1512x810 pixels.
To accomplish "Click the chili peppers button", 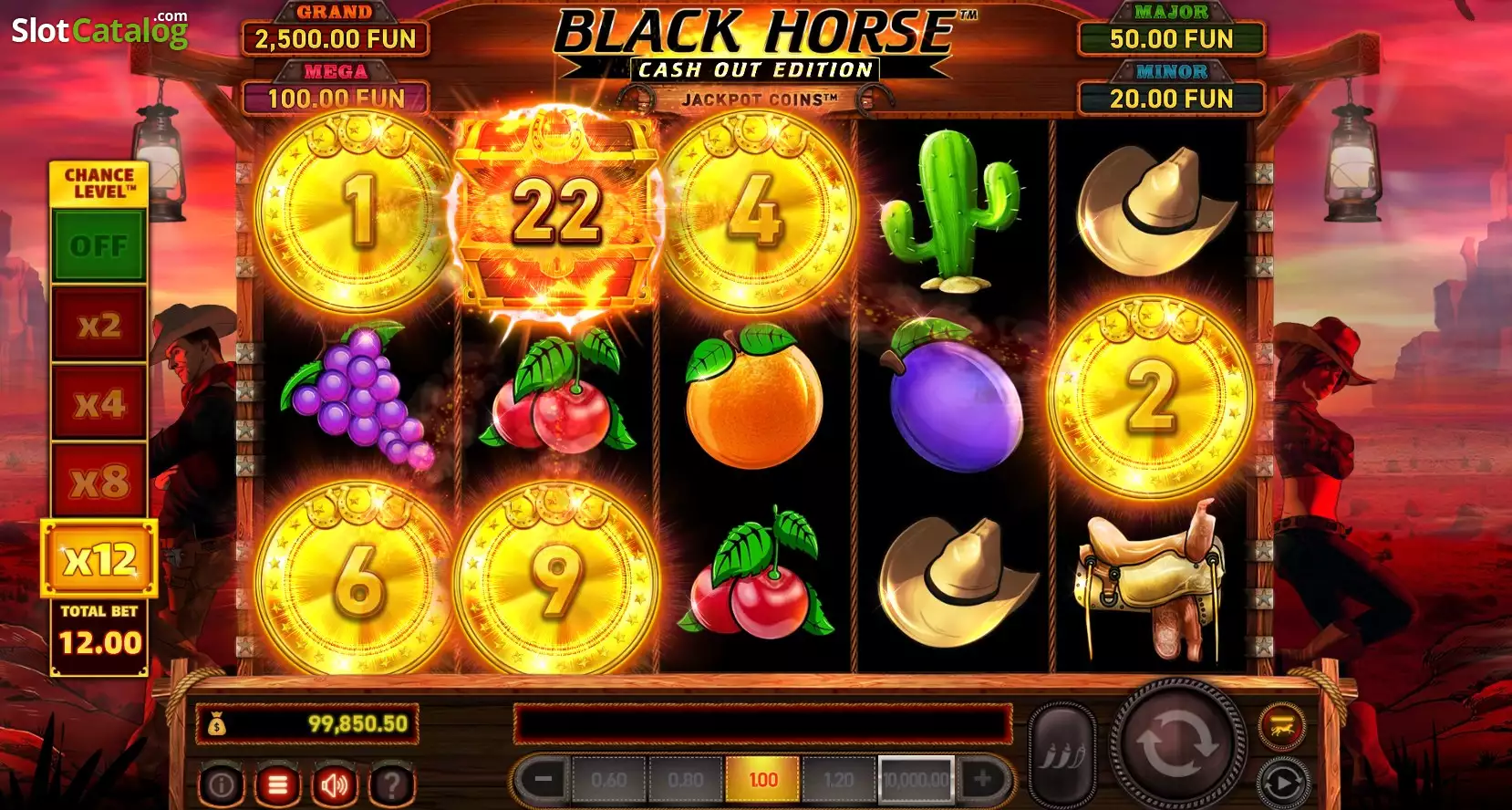I will tap(1062, 754).
